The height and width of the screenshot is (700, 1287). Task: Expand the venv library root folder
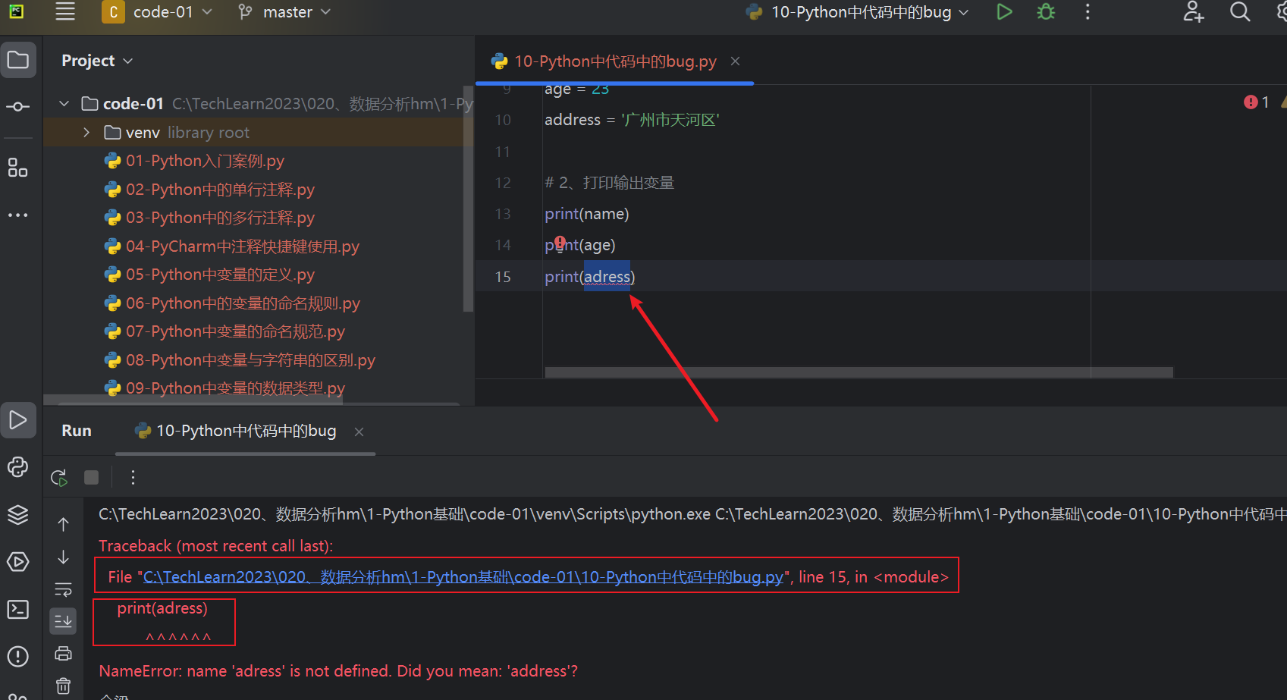tap(86, 133)
